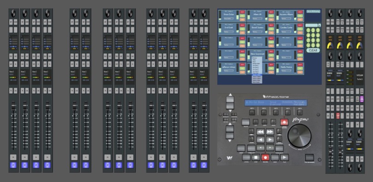This screenshot has width=373, height=182.
Task: Choose the last entry in the open dropdown list
Action: [257, 82]
